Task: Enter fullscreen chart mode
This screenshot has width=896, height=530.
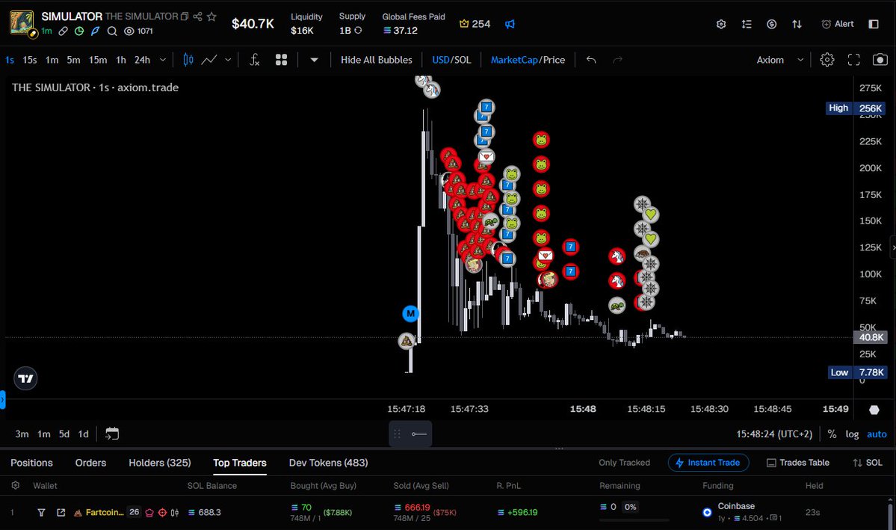Action: 853,60
